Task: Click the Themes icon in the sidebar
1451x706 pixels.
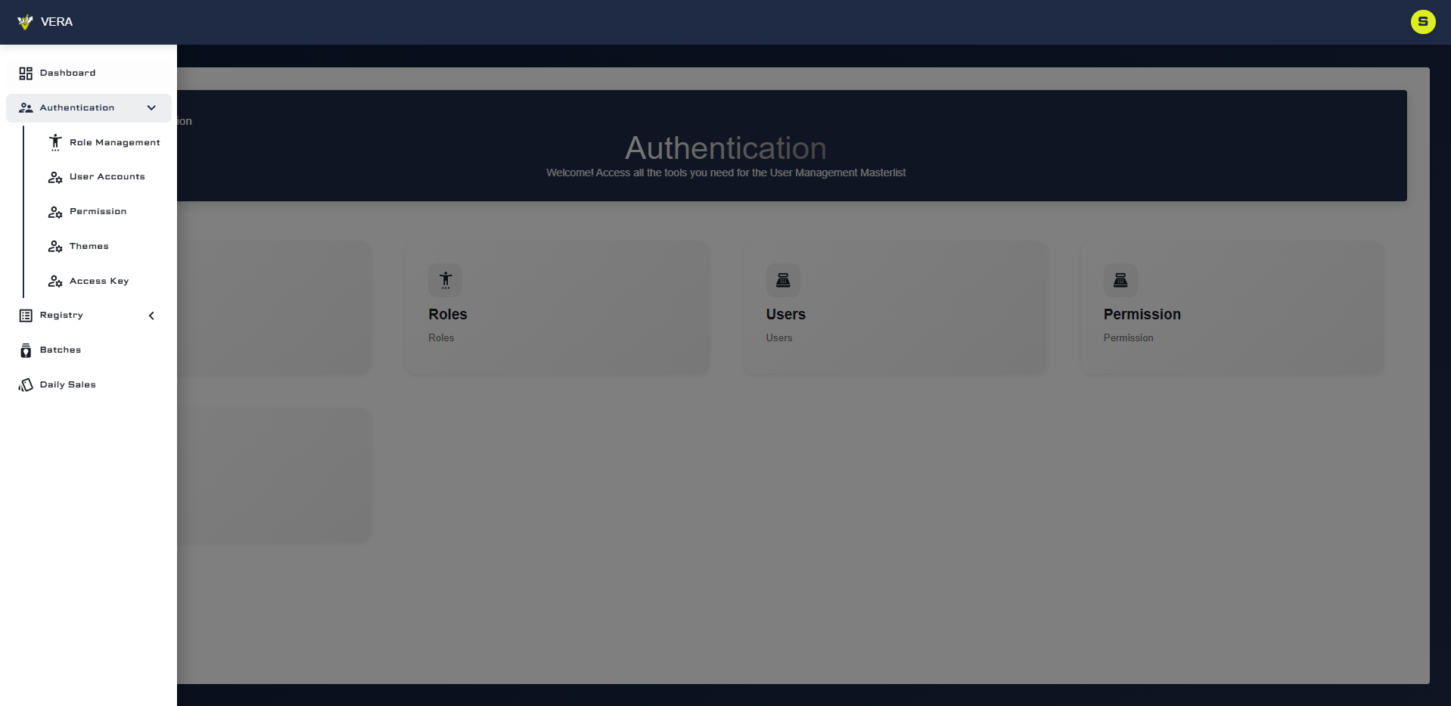Action: [55, 247]
